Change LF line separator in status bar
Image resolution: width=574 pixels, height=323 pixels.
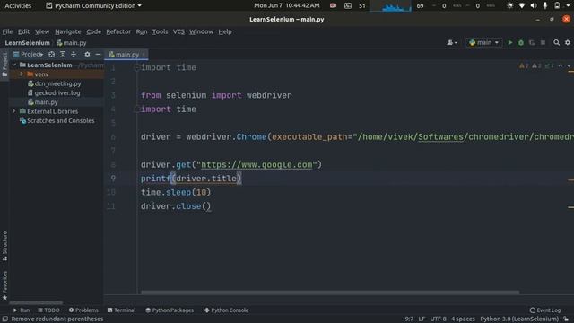tap(422, 319)
